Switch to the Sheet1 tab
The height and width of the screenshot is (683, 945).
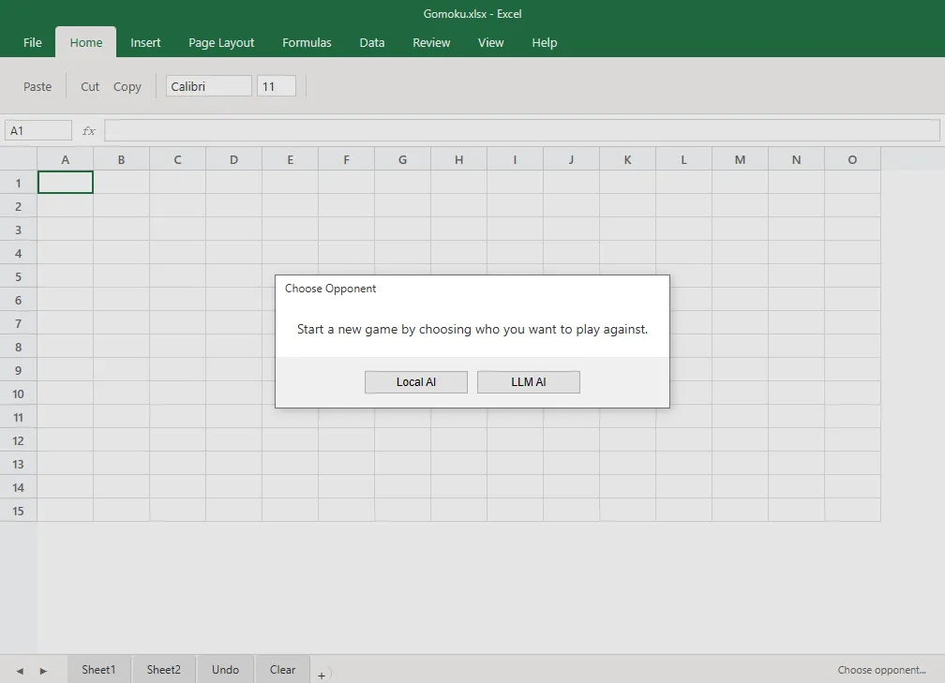pyautogui.click(x=98, y=670)
